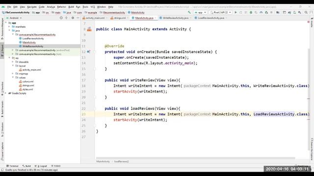
Task: Expand the manifests folder
Action: [x=9, y=26]
